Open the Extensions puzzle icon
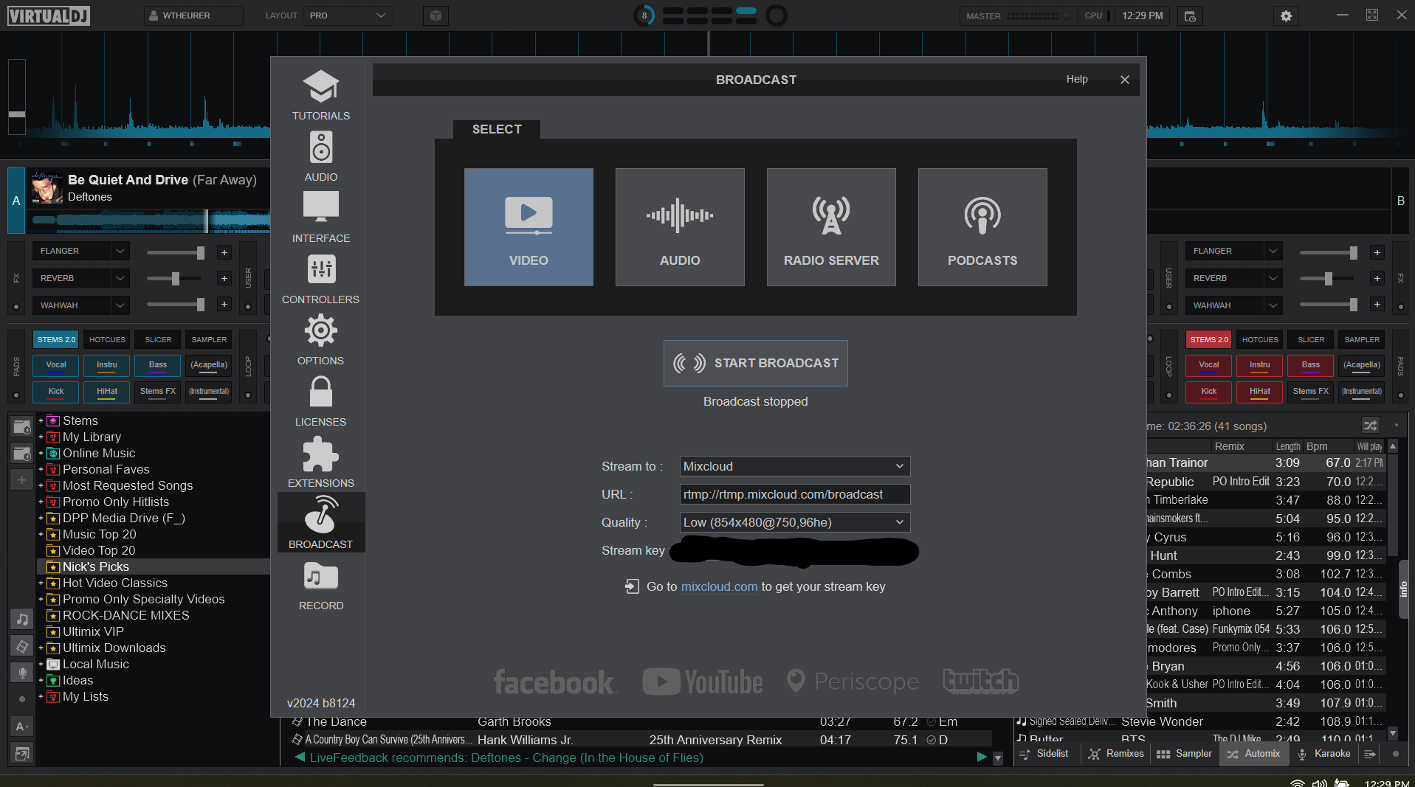This screenshot has height=787, width=1415. click(320, 454)
